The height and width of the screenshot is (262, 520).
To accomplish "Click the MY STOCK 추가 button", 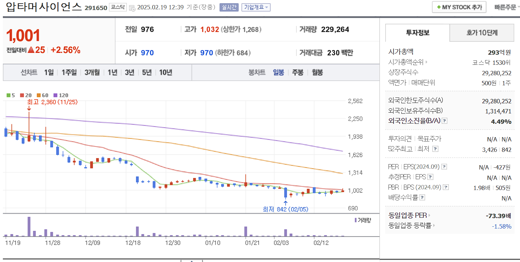I will 459,7.
